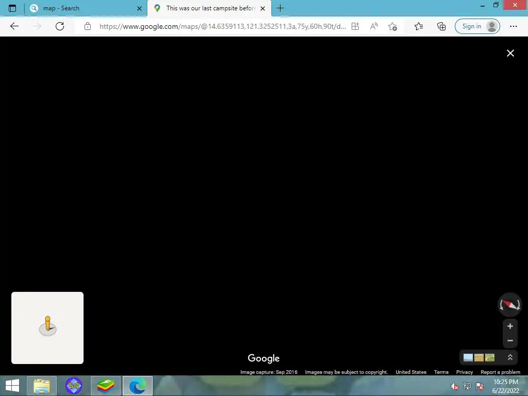
Task: Close the Google Maps tab
Action: (262, 8)
